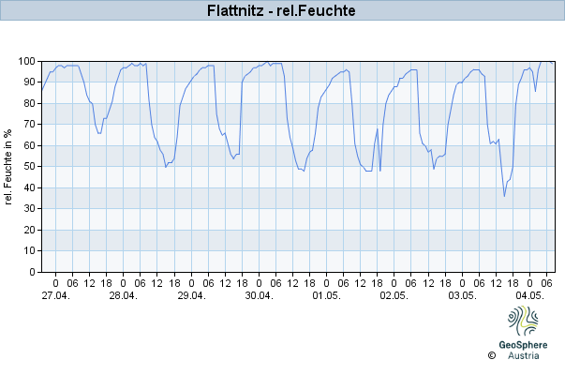The width and height of the screenshot is (565, 375).
Task: Click the copyright symbol near the logo
Action: [x=492, y=355]
